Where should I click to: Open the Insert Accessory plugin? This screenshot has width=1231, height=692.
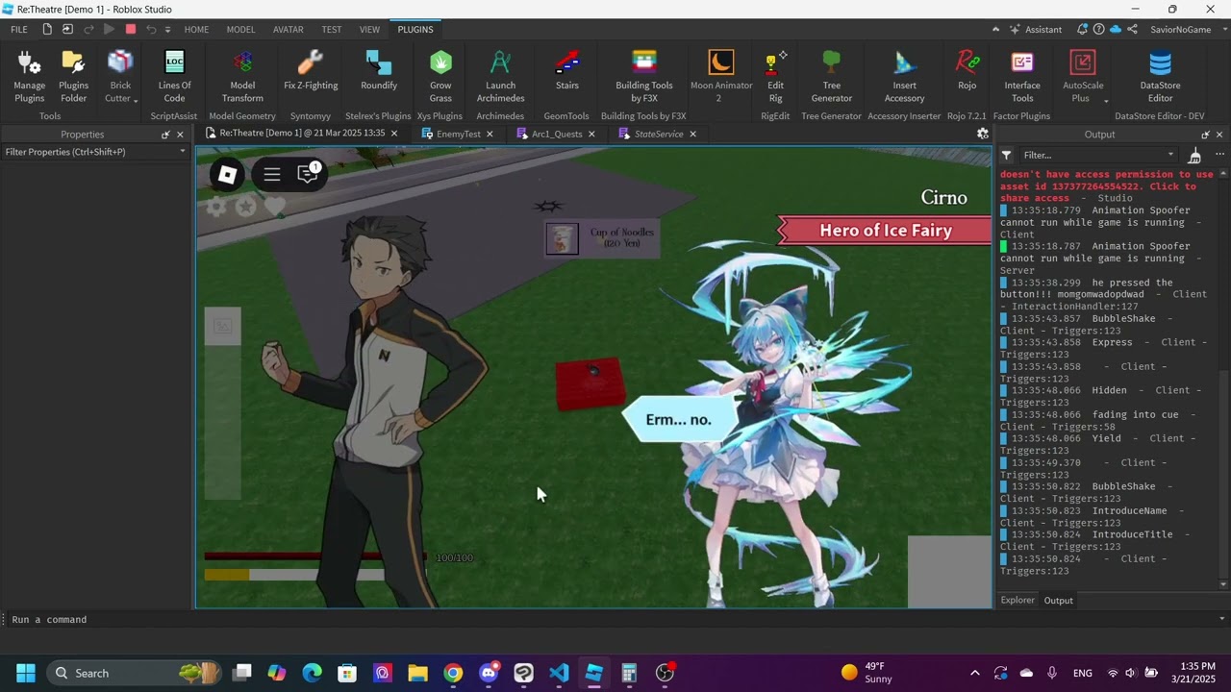pos(904,76)
